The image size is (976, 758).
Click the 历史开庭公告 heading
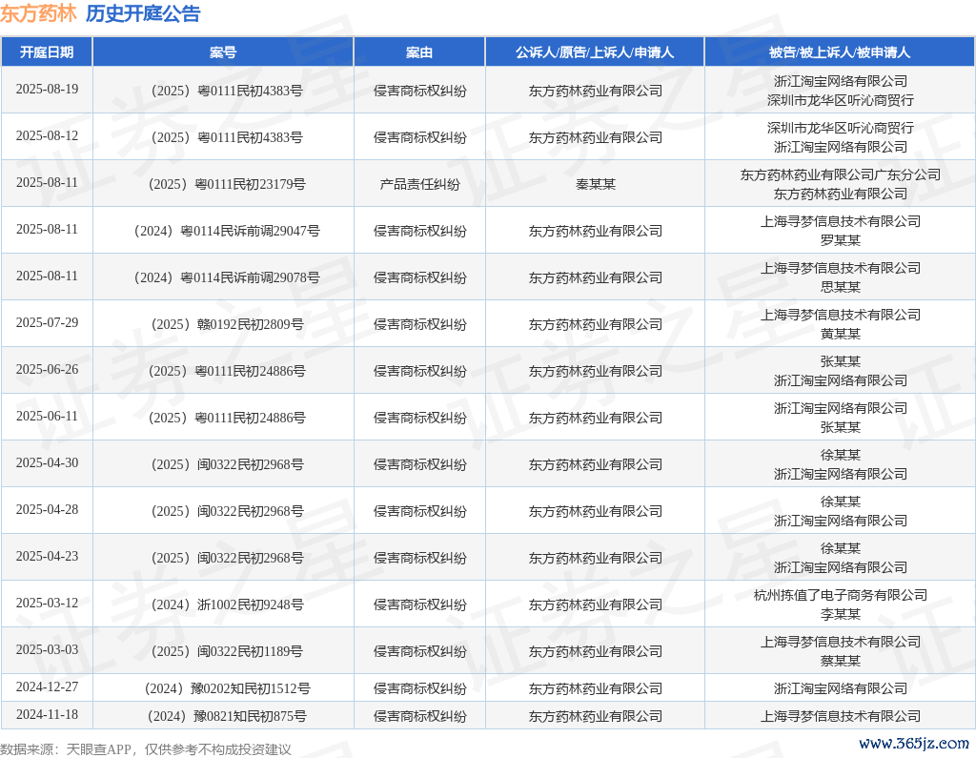pyautogui.click(x=143, y=13)
